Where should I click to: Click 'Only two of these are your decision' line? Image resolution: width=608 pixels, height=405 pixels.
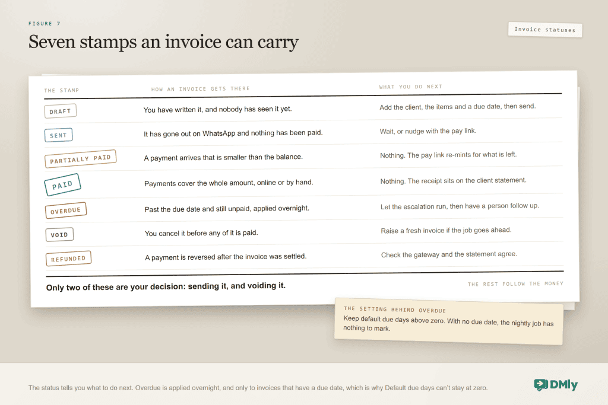[x=166, y=286]
